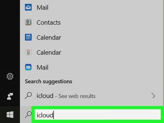Click inside the icloud search input field
The width and height of the screenshot is (164, 123).
pyautogui.click(x=98, y=114)
